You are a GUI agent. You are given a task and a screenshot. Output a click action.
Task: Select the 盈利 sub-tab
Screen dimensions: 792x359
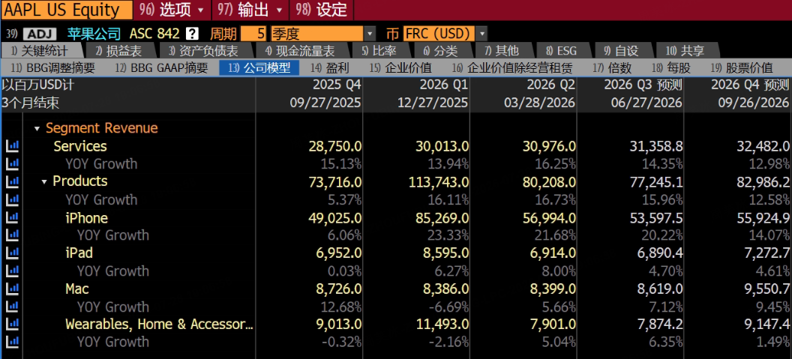pos(330,68)
